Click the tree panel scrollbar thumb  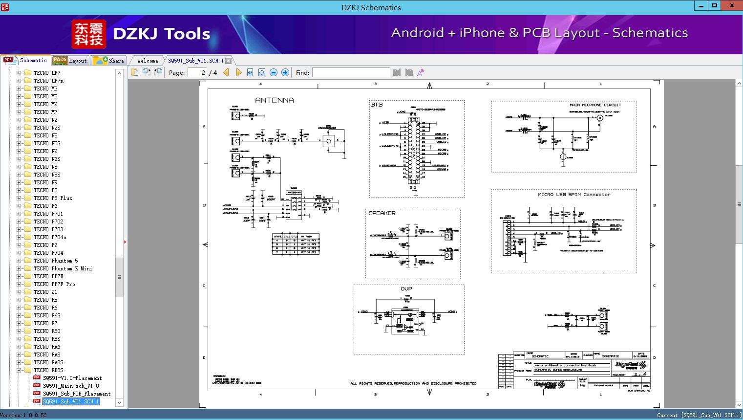(x=119, y=277)
